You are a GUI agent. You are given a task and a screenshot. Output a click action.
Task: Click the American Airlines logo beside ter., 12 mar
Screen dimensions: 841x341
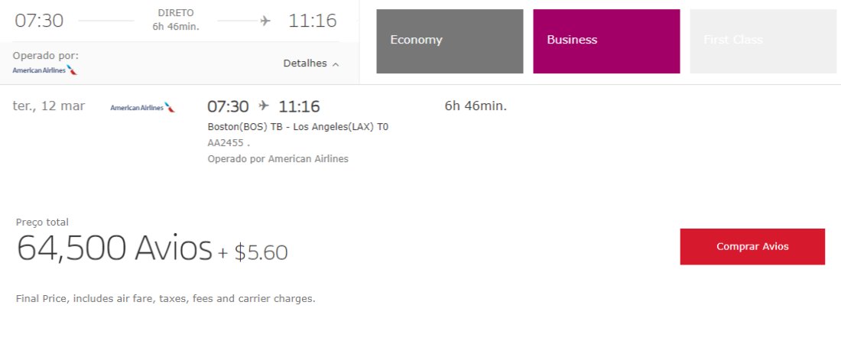143,108
